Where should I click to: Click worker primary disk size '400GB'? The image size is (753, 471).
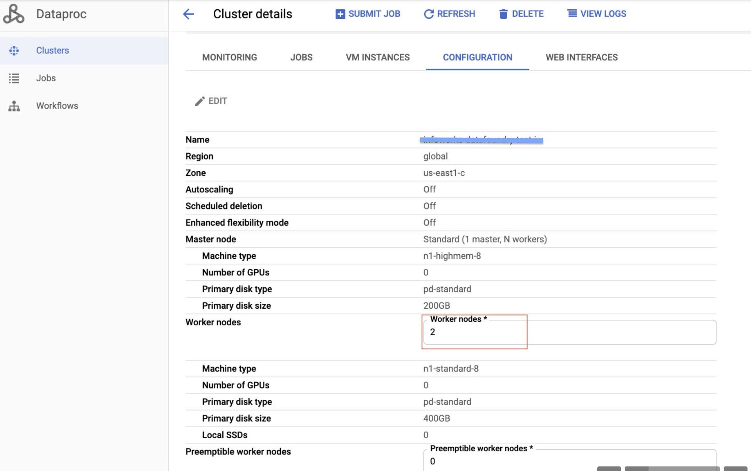[x=437, y=418]
